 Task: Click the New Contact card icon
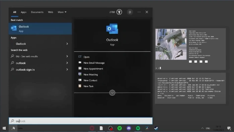click(80, 80)
